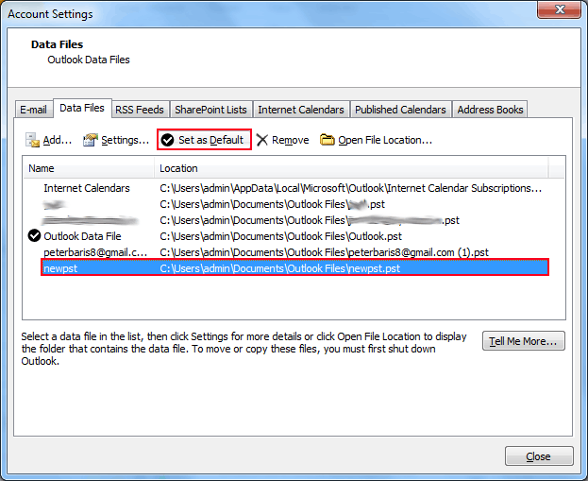Click the Remove X icon
Screen dimensions: 588x481
[x=261, y=140]
